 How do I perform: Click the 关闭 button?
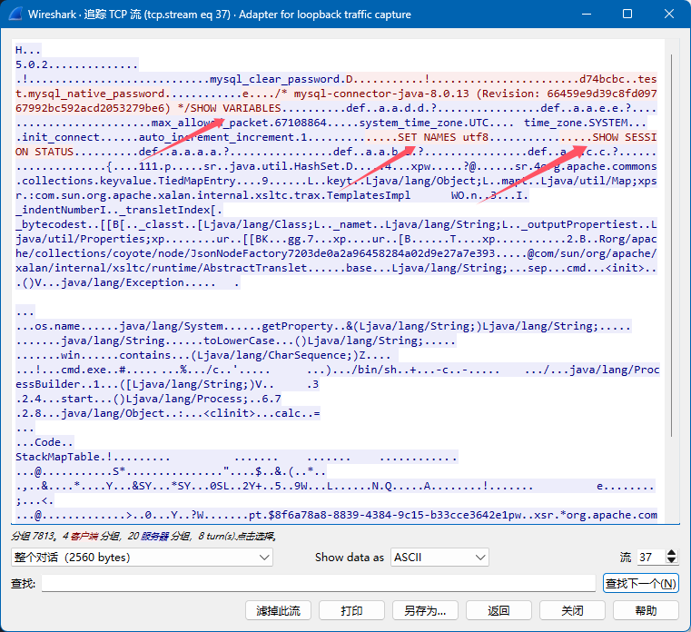pos(572,610)
